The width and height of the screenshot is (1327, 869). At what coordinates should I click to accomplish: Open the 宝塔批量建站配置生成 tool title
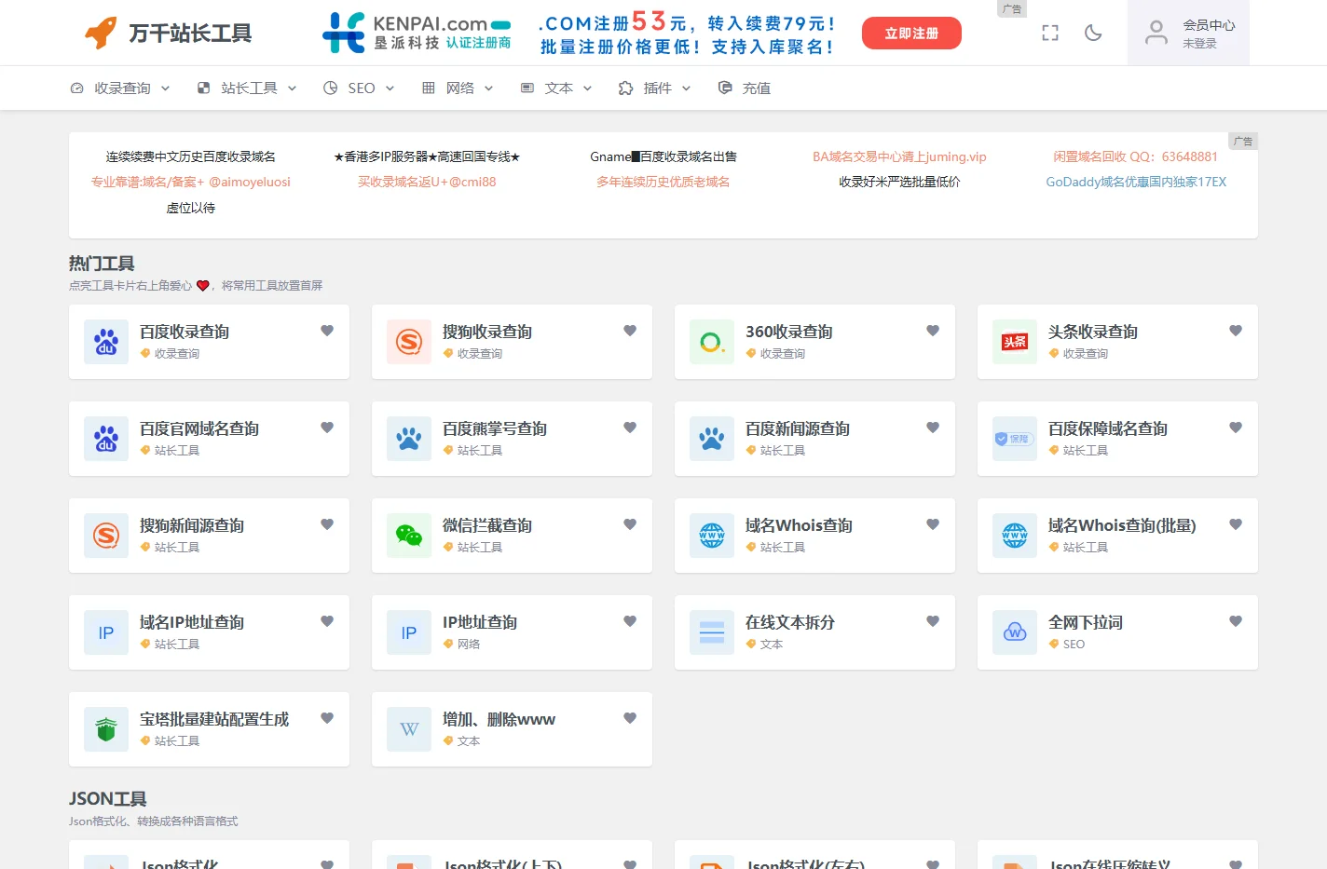pos(214,719)
